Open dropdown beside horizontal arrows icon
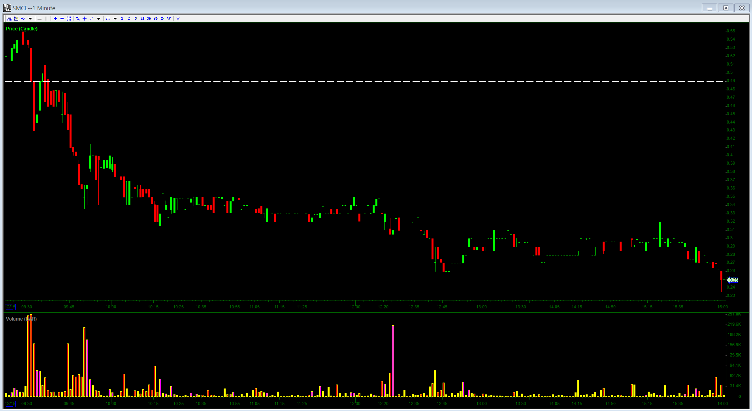This screenshot has height=411, width=752. 115,19
